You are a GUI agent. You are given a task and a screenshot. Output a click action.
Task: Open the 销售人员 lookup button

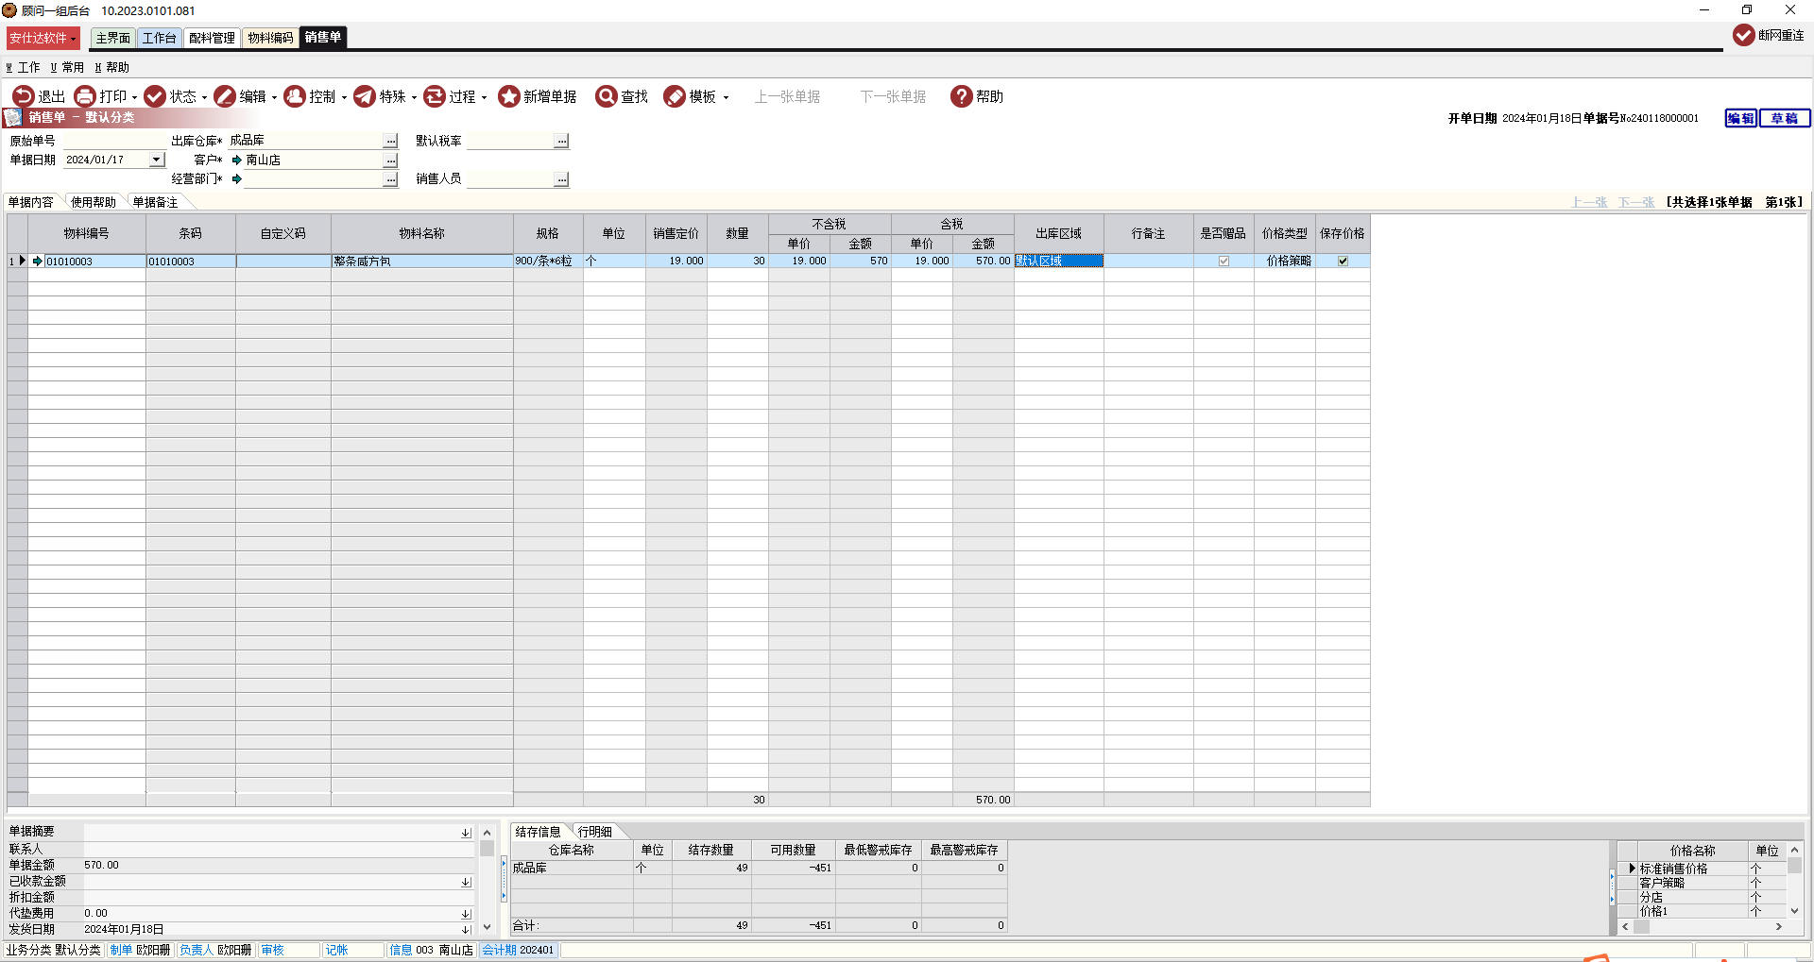click(562, 179)
